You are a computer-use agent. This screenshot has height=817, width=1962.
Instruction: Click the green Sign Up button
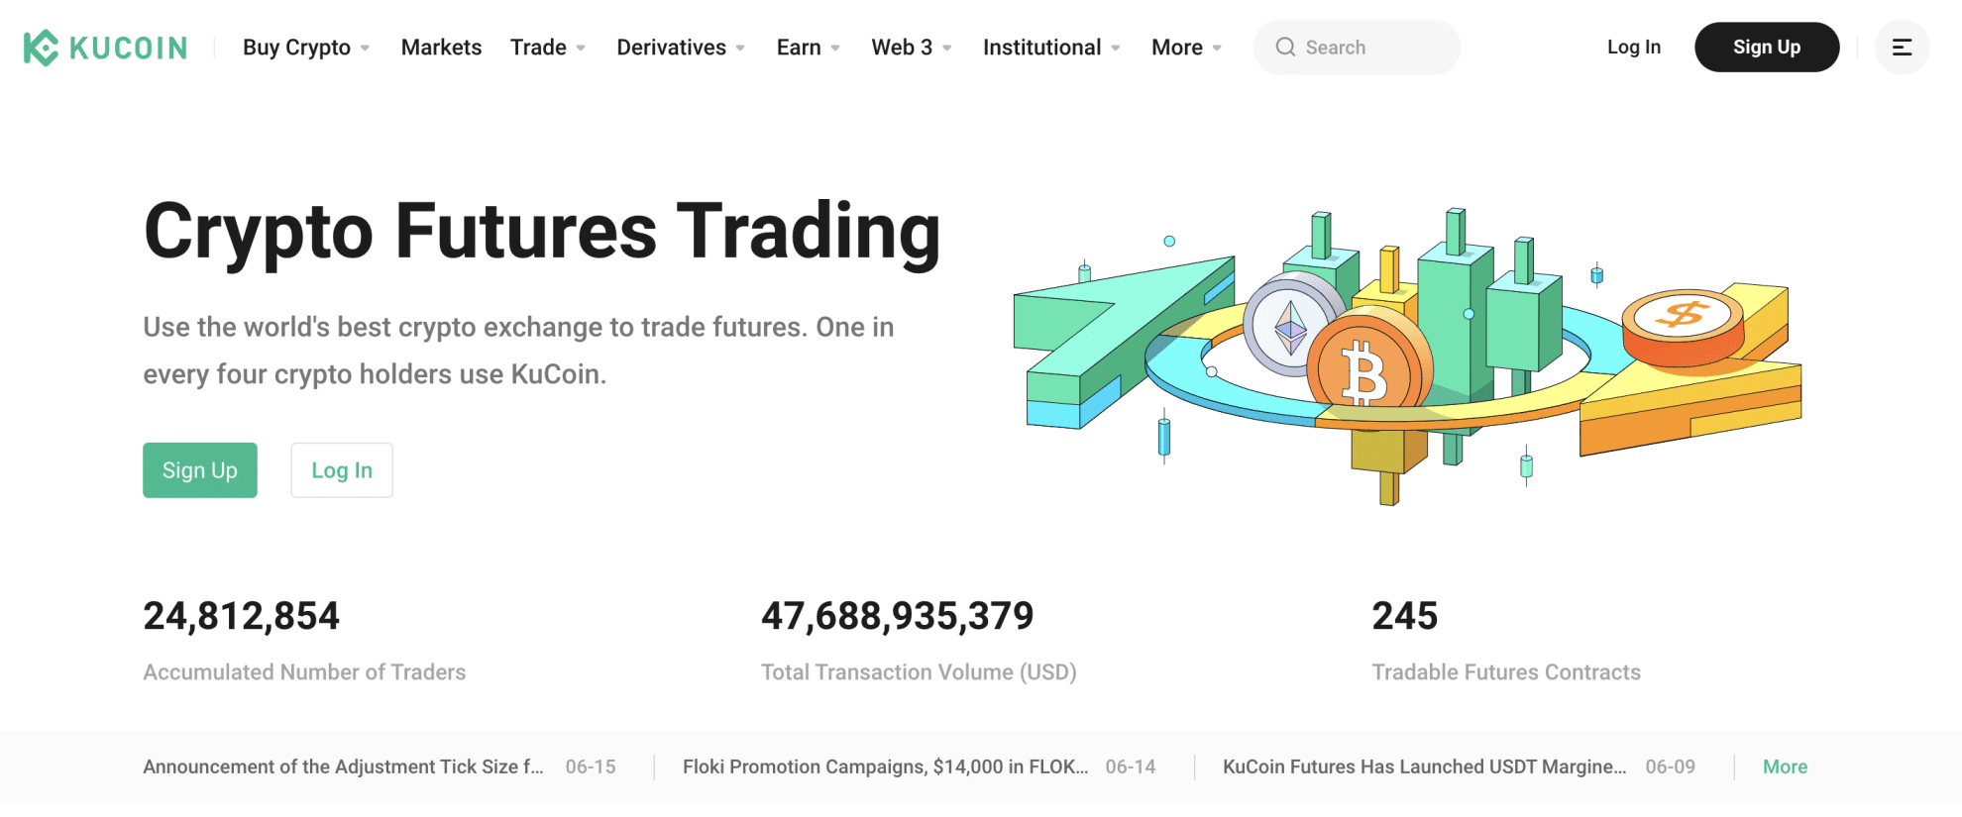(x=199, y=470)
